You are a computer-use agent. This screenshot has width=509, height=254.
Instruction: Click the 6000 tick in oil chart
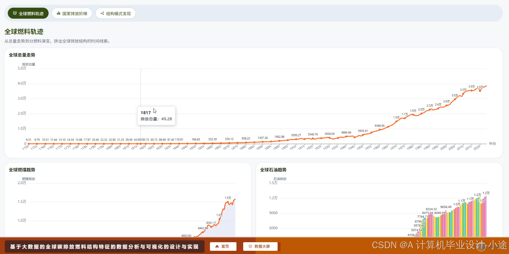click(x=273, y=228)
